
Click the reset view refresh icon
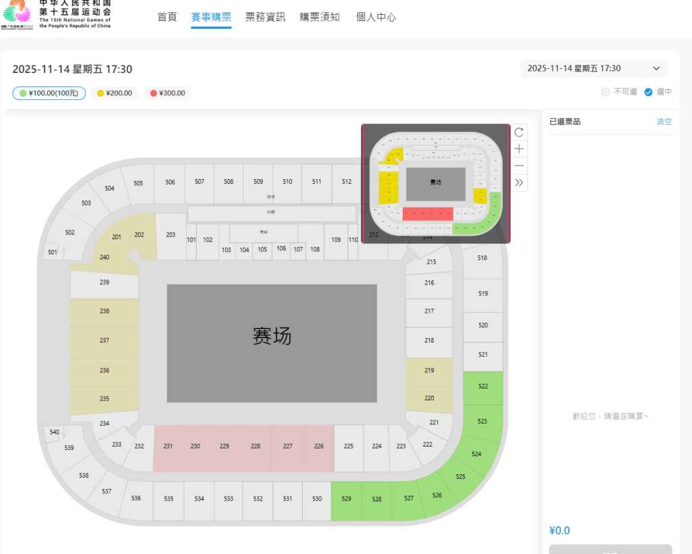[519, 132]
